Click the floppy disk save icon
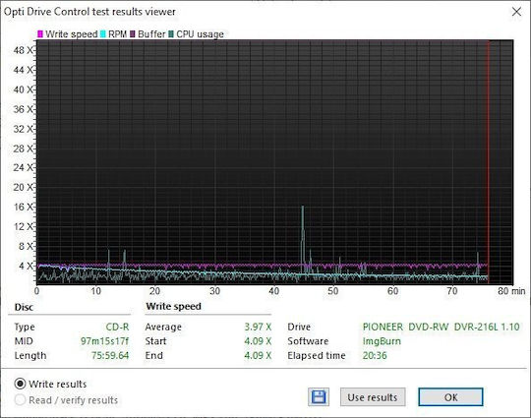The width and height of the screenshot is (531, 418). (x=319, y=396)
